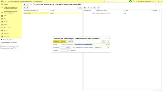Delete the entry via the red icon in the left toolbar
Image resolution: width=163 pixels, height=92 pixels.
(28, 7)
